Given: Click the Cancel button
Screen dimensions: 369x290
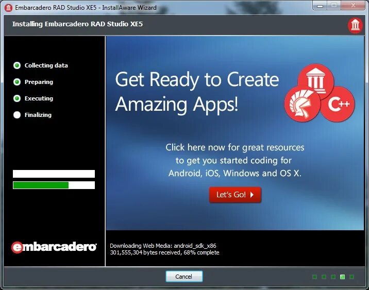Looking at the screenshot, I should click(x=184, y=277).
